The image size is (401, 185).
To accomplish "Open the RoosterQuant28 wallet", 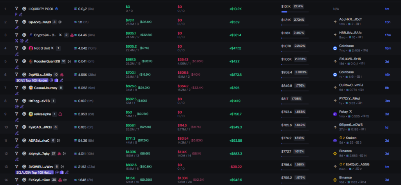I will pos(47,61).
